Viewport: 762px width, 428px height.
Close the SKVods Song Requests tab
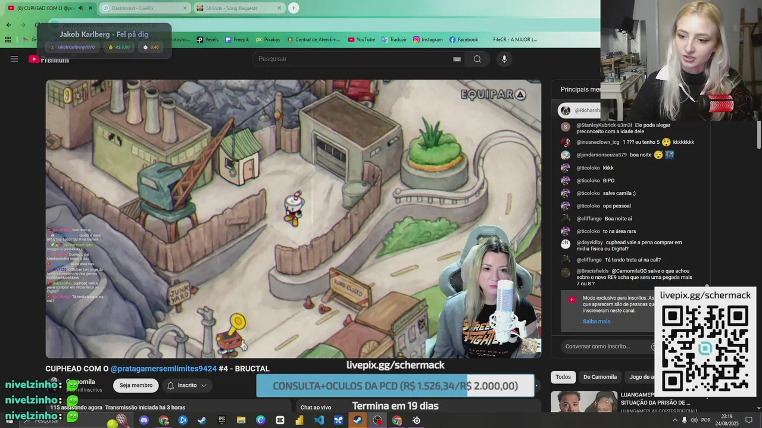[279, 8]
